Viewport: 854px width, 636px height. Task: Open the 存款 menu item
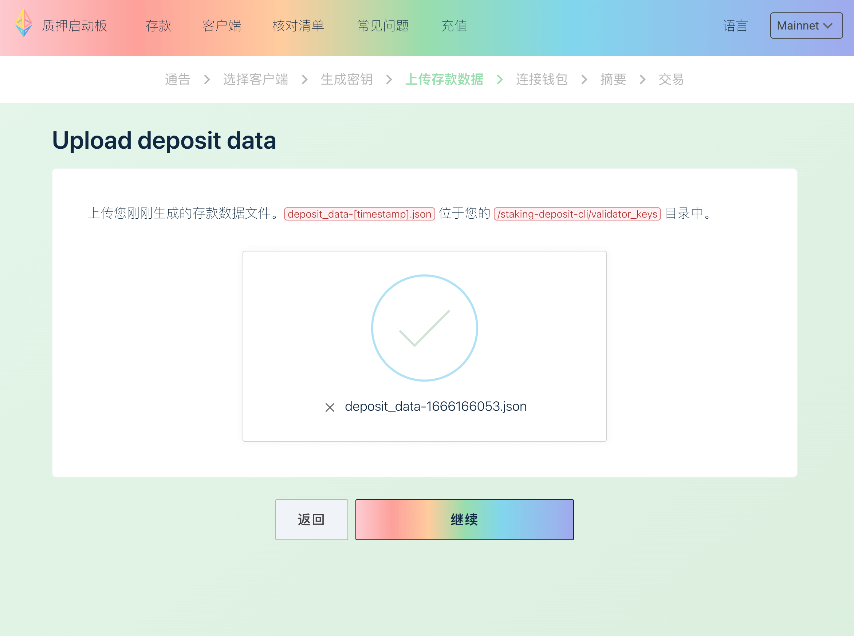click(x=158, y=26)
